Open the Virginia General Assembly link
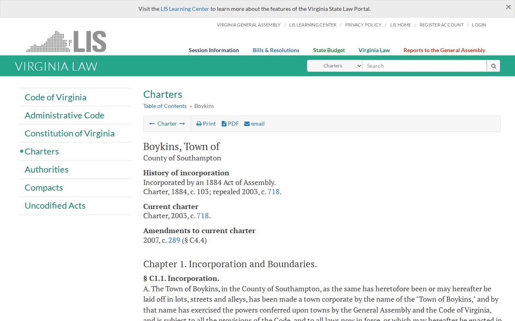Viewport: 515px width, 321px height. click(249, 25)
